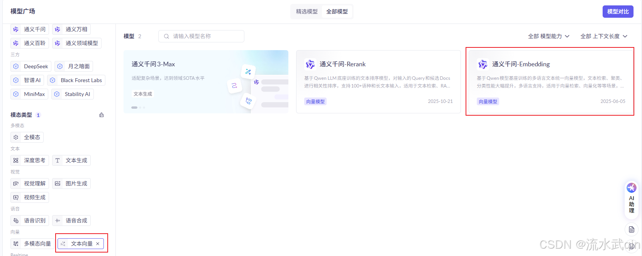This screenshot has width=642, height=256.
Task: Click the 向量模型 tag on the Rerank card
Action: tap(315, 101)
